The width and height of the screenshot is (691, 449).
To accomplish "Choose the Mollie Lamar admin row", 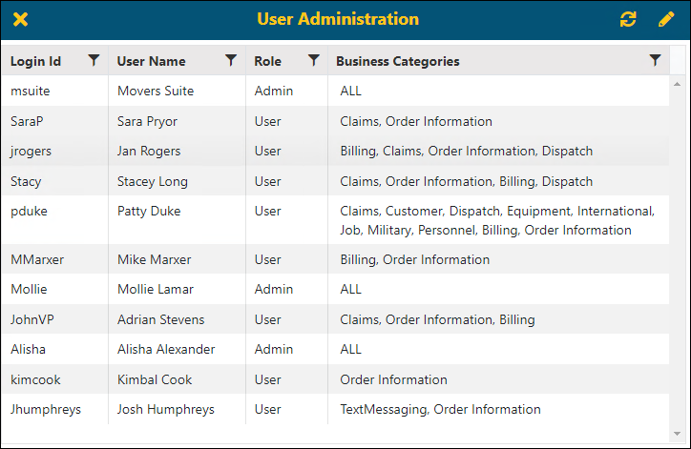I will [x=153, y=289].
